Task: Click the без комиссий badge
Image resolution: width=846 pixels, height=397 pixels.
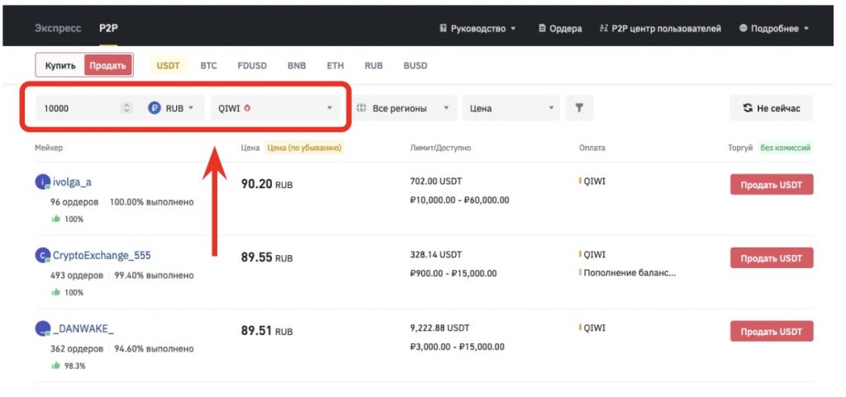Action: 786,148
